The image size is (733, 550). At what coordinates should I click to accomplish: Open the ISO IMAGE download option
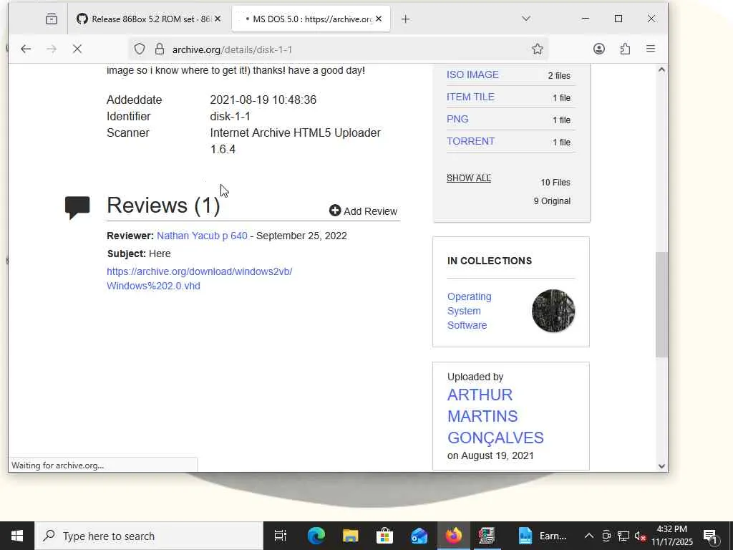(x=472, y=74)
